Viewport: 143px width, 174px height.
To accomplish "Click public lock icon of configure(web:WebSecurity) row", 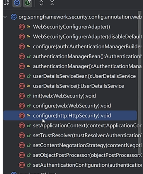I will (x=29, y=106).
